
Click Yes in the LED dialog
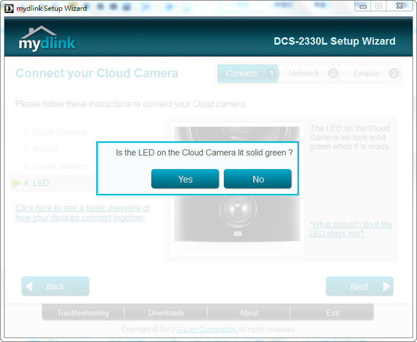pyautogui.click(x=185, y=179)
